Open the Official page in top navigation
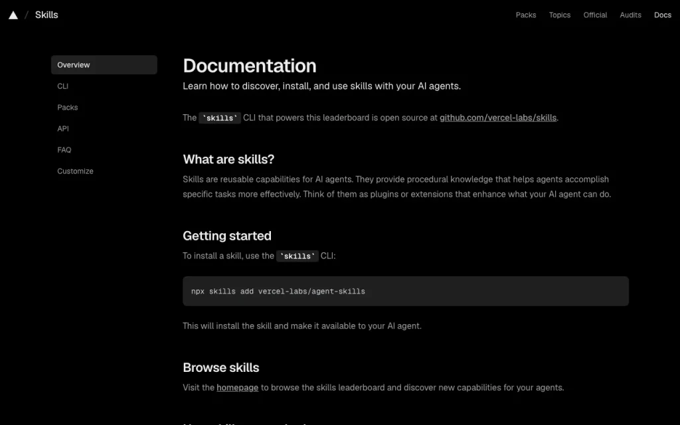This screenshot has height=425, width=680. tap(595, 15)
